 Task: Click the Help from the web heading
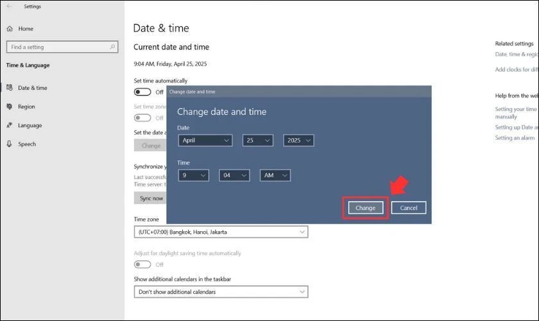517,96
